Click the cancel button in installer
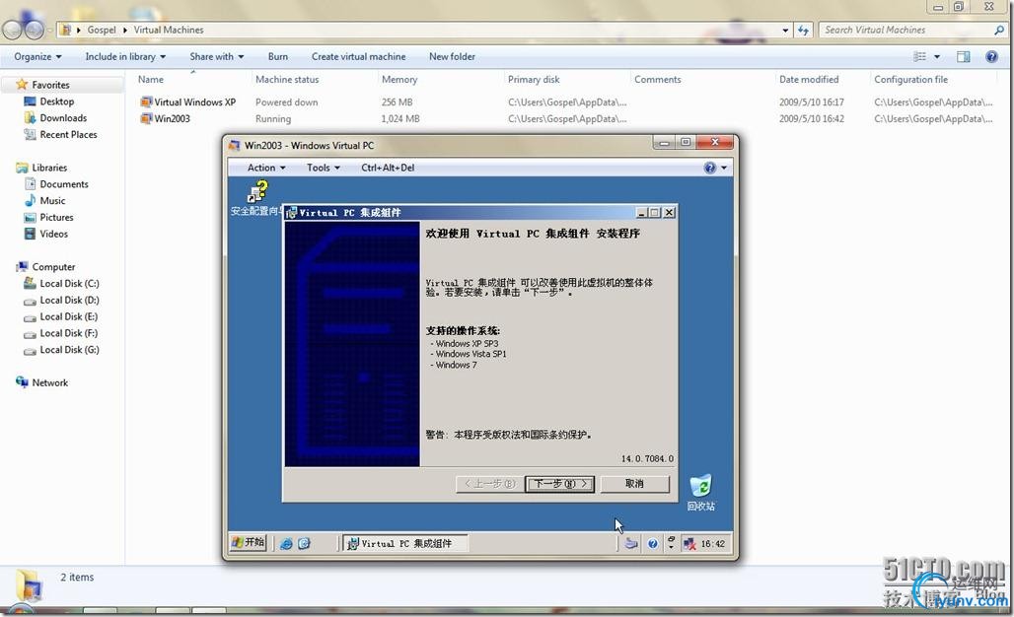 (634, 483)
